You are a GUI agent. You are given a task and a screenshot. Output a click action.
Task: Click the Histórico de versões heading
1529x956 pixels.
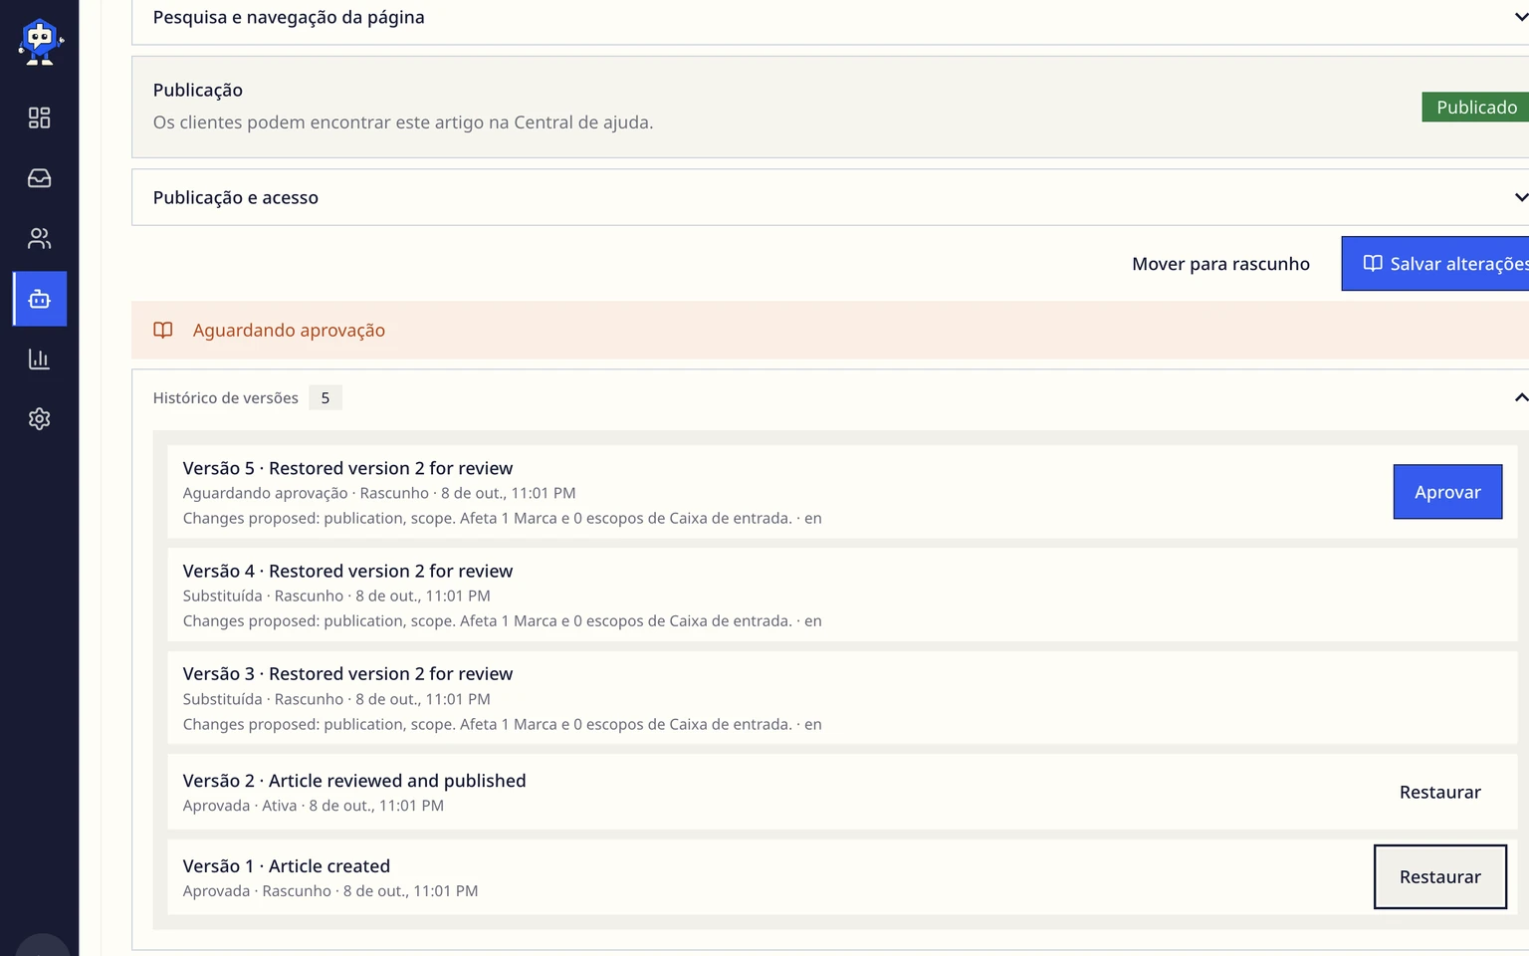tap(226, 398)
